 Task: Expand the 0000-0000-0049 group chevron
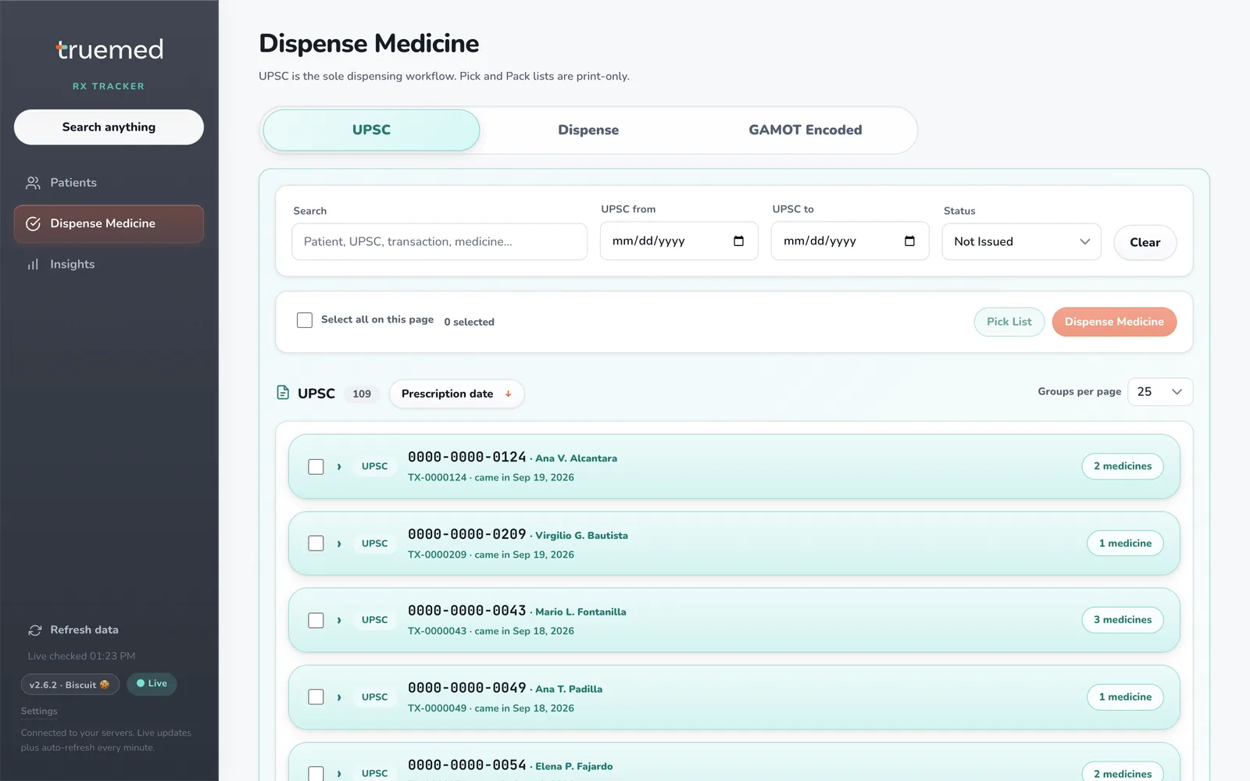tap(339, 697)
